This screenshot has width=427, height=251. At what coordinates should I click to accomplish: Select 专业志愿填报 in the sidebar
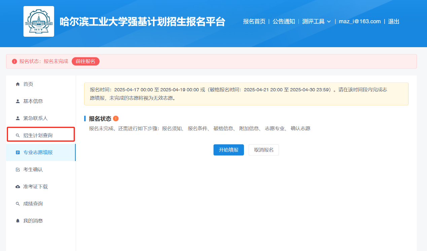click(x=41, y=153)
